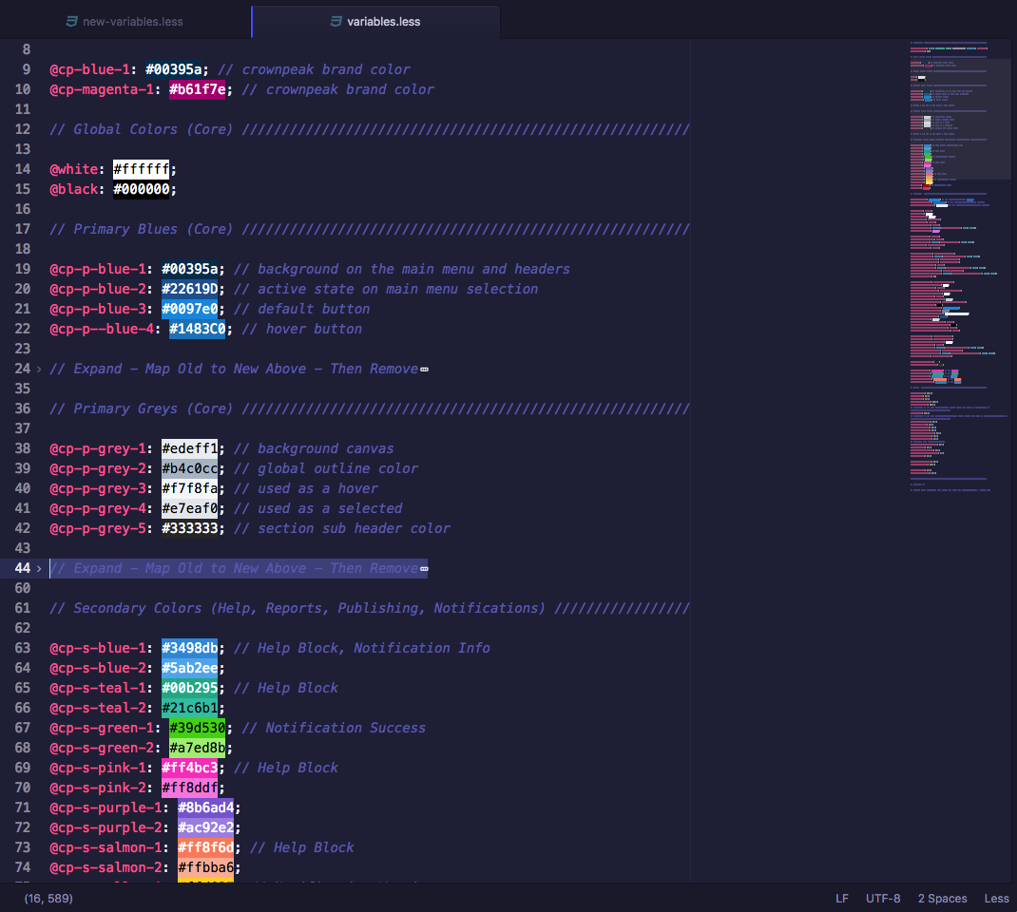Click the @cp-p-blue-1 variable name
This screenshot has width=1017, height=912.
(x=98, y=269)
